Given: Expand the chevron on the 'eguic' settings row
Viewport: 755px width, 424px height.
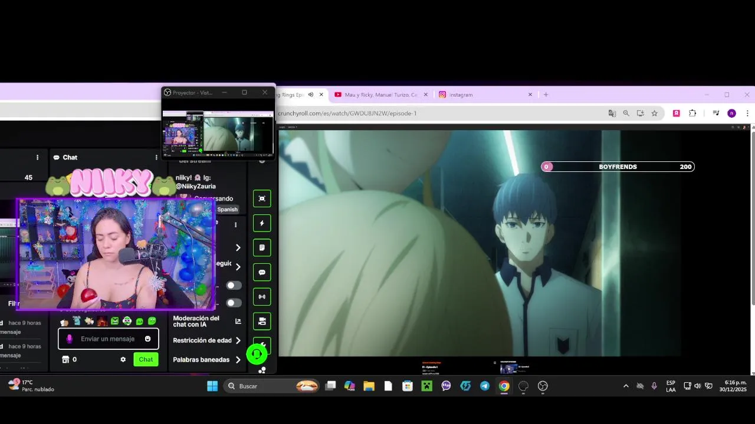Looking at the screenshot, I should coord(238,267).
